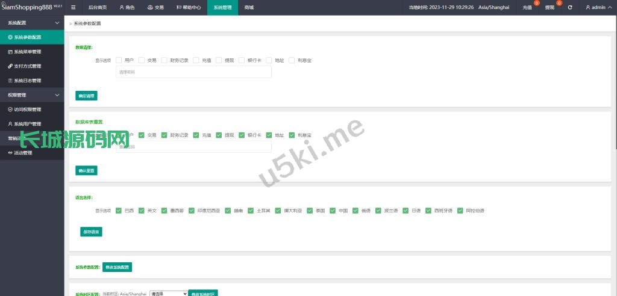Open 活动管理 in the sidebar
The width and height of the screenshot is (617, 296).
tap(23, 153)
